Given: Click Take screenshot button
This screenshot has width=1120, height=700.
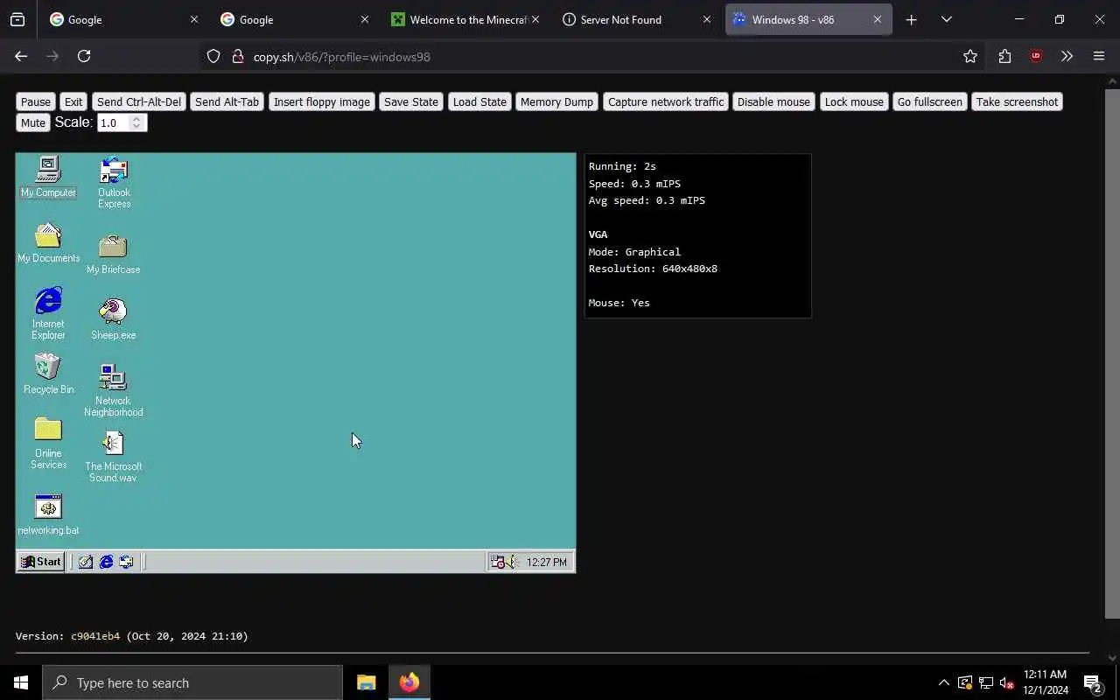Looking at the screenshot, I should [x=1017, y=101].
